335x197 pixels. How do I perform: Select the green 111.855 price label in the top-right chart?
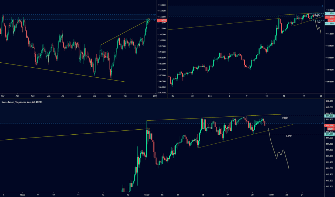point(330,13)
